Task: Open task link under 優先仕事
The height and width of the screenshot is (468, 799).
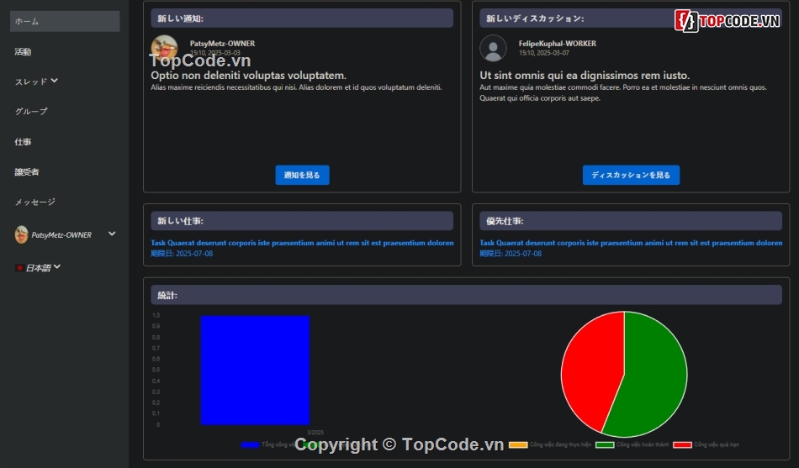Action: pyautogui.click(x=631, y=243)
